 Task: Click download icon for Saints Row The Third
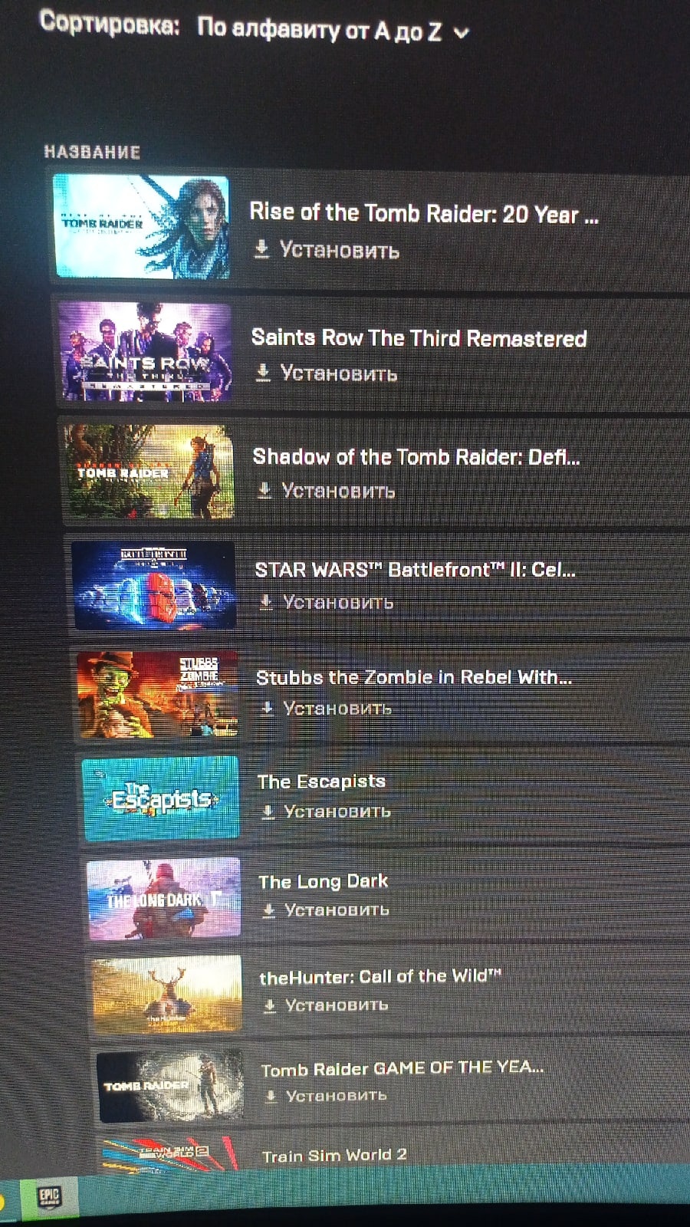[263, 372]
